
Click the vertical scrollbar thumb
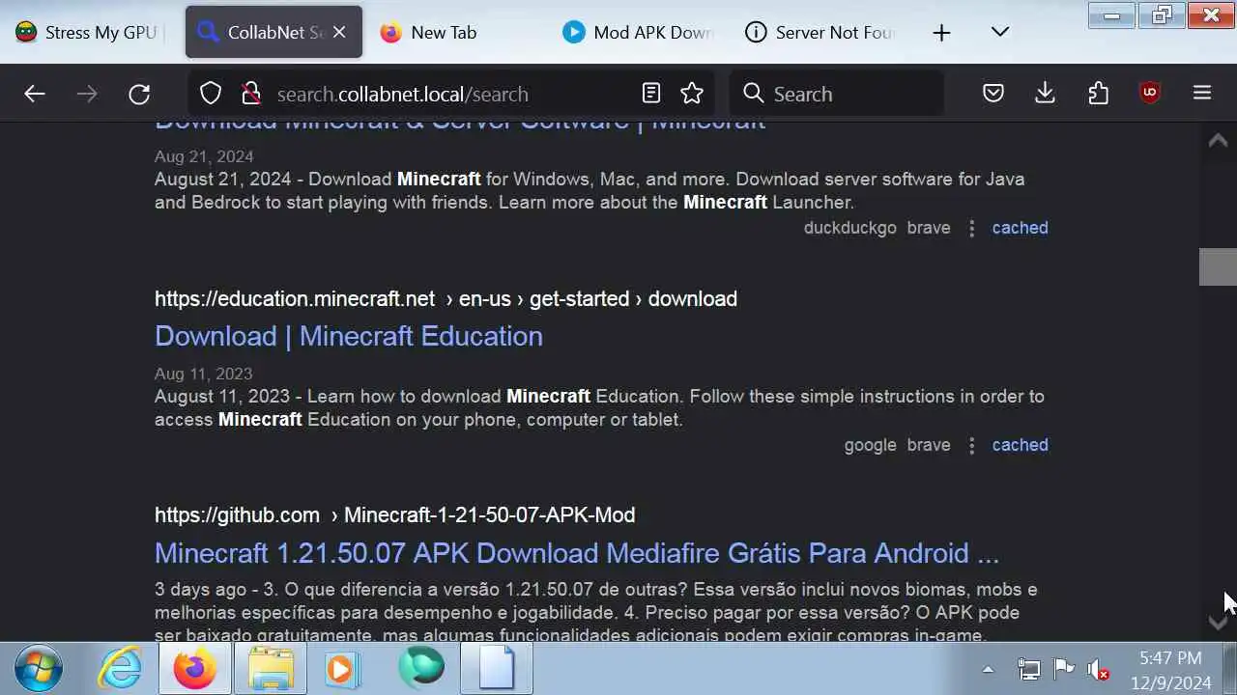(1218, 267)
